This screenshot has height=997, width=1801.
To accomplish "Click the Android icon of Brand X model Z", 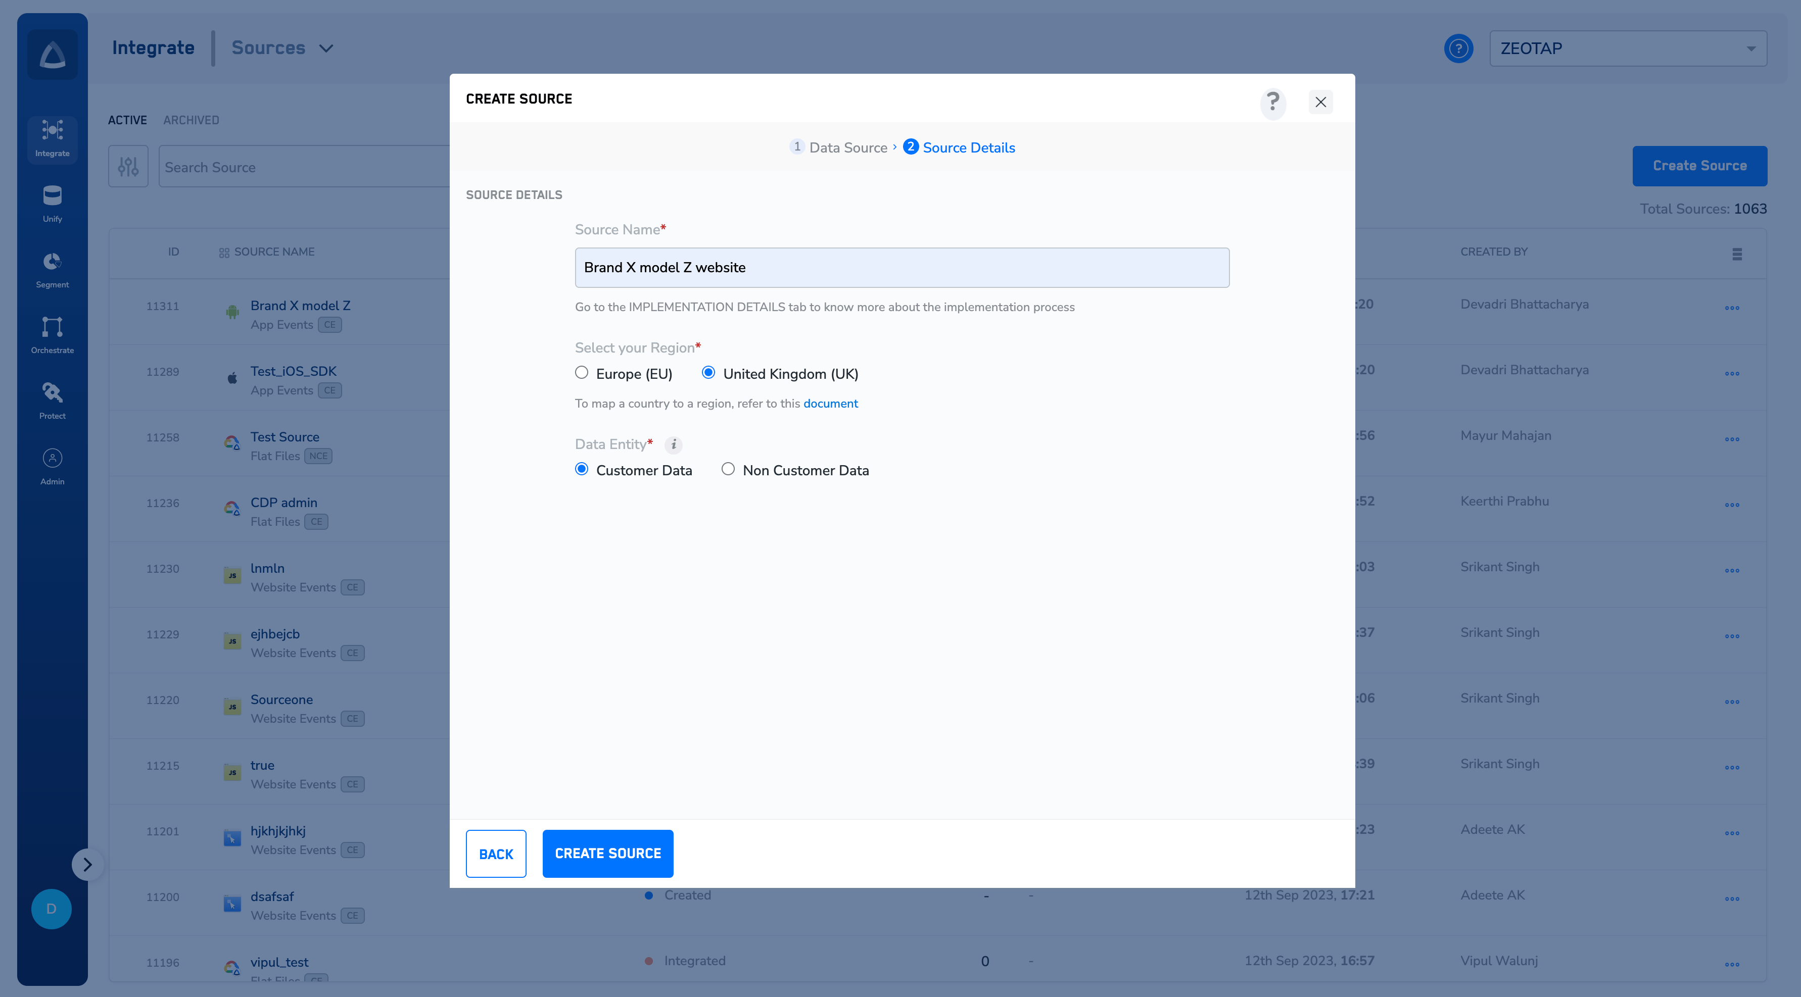I will (x=232, y=312).
